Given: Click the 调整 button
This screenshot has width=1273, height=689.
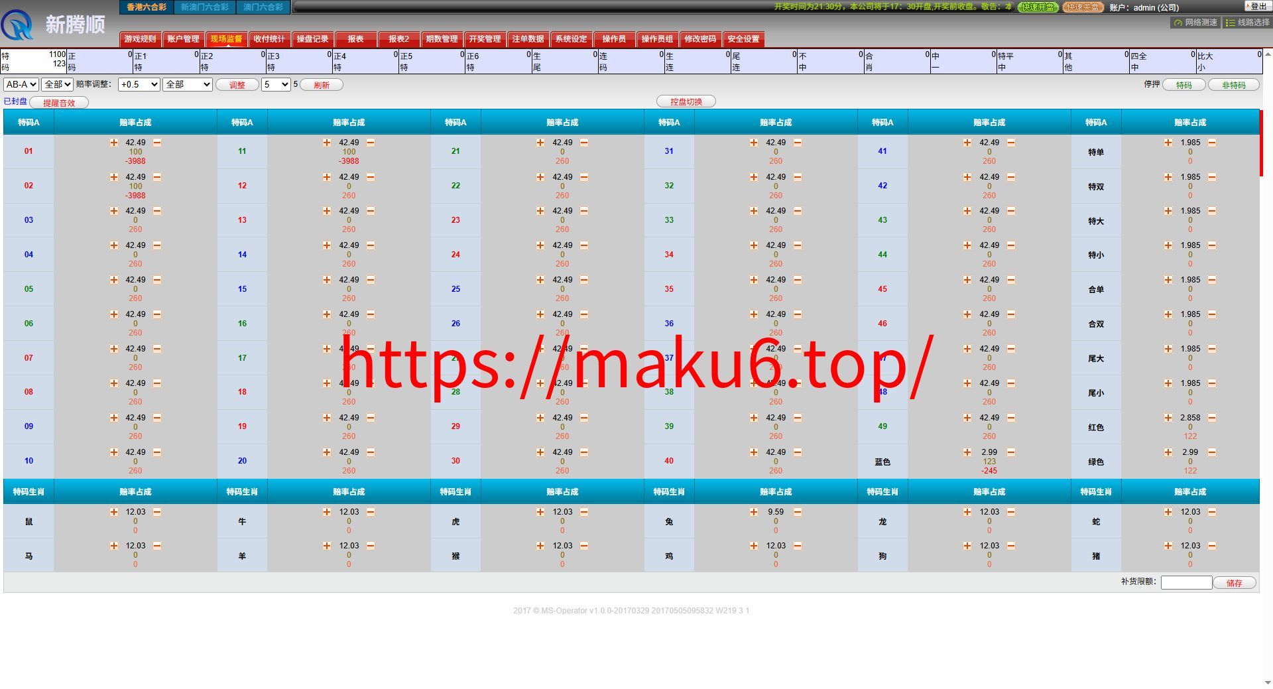Looking at the screenshot, I should tap(237, 85).
